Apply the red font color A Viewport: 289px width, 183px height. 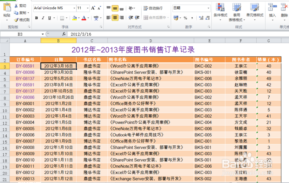[x=84, y=18]
